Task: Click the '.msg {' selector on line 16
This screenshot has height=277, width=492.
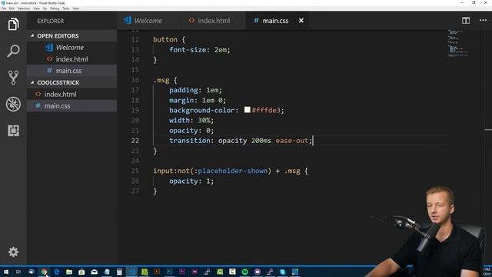Action: pyautogui.click(x=165, y=80)
